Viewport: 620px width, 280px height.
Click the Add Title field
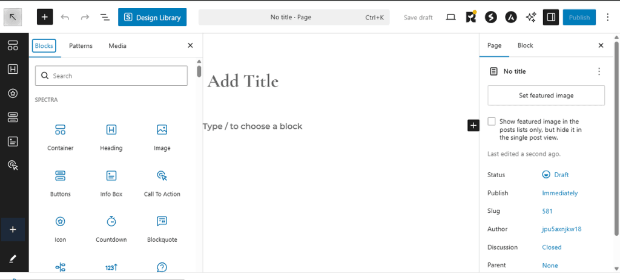click(243, 82)
